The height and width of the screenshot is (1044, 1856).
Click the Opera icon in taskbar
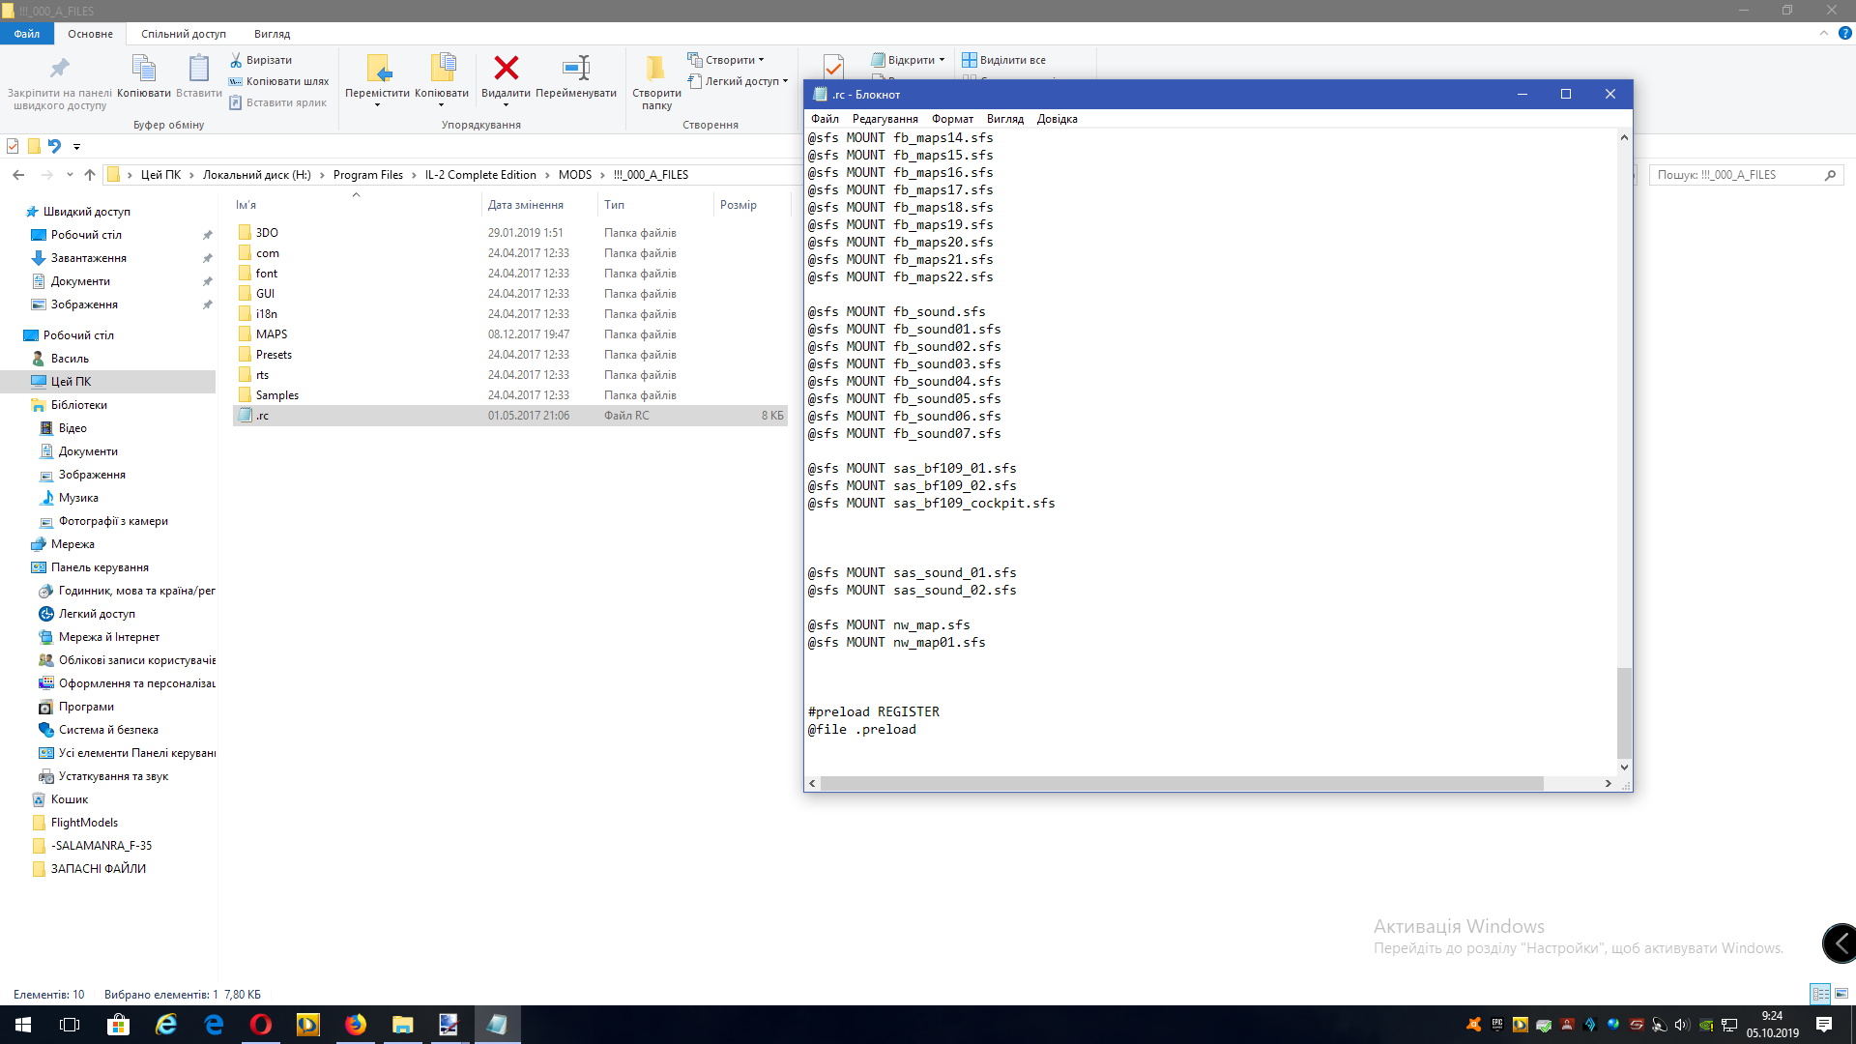[x=261, y=1025]
